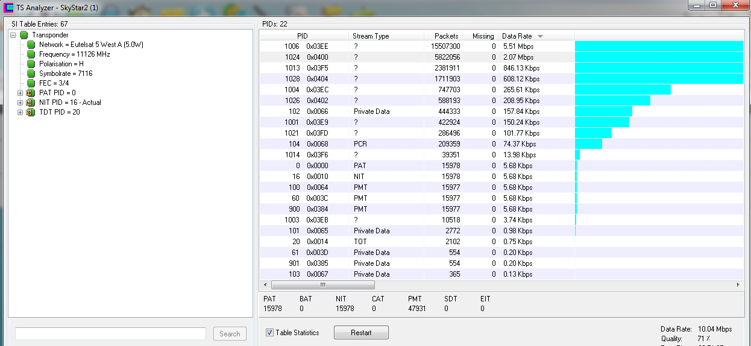This screenshot has width=751, height=346.
Task: Expand the TDT PID = 20 node
Action: (20, 112)
